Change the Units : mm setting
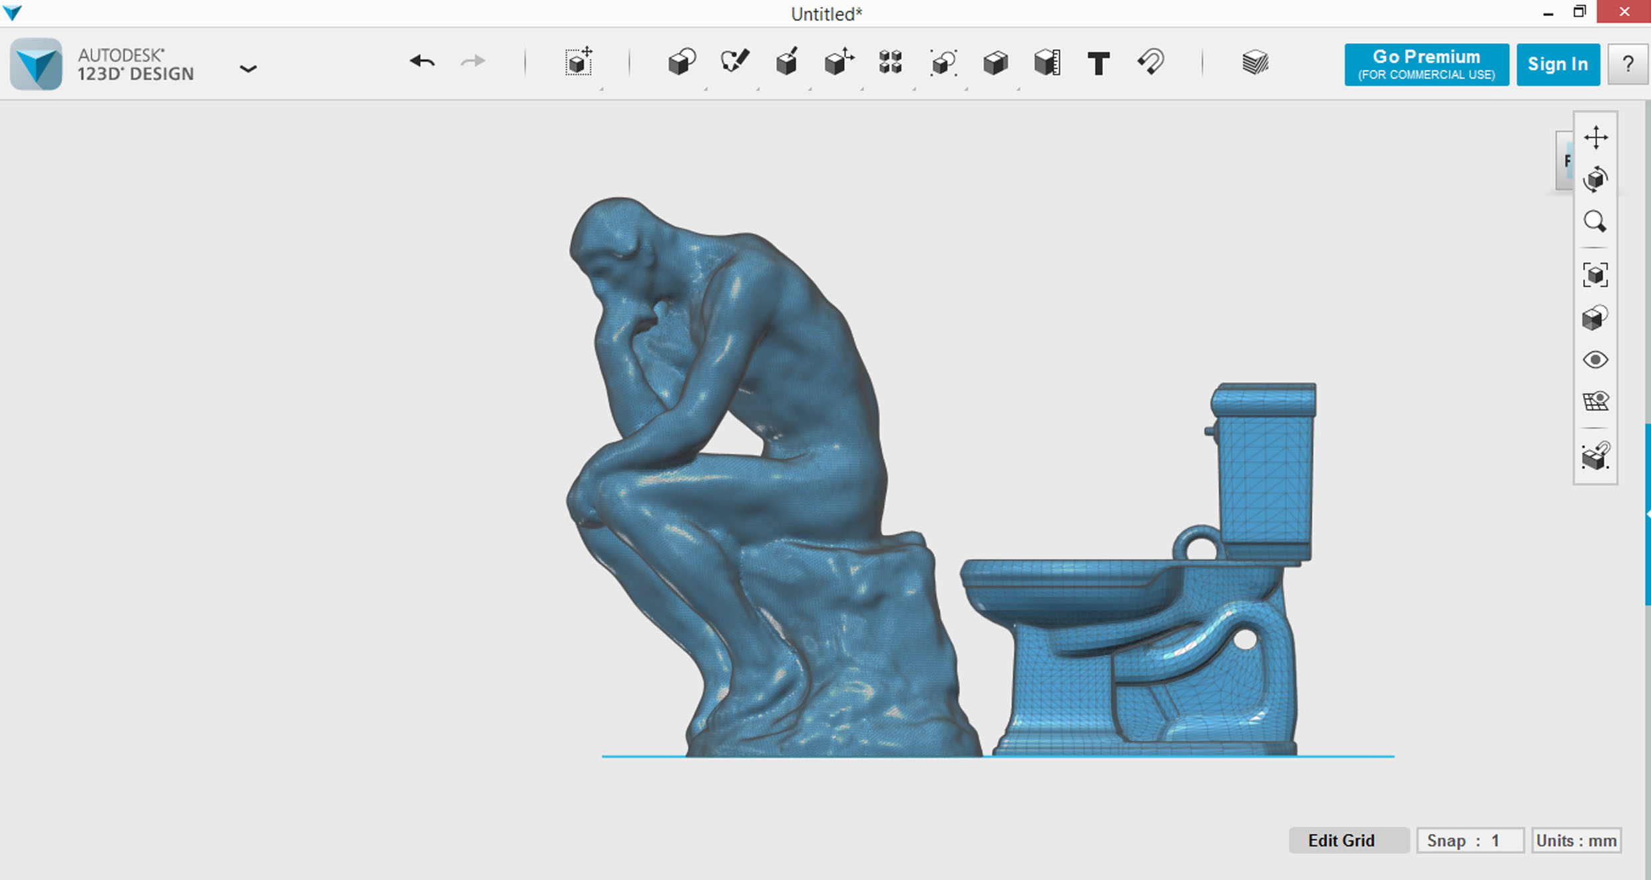Screen dimensions: 1651x880 [1576, 840]
